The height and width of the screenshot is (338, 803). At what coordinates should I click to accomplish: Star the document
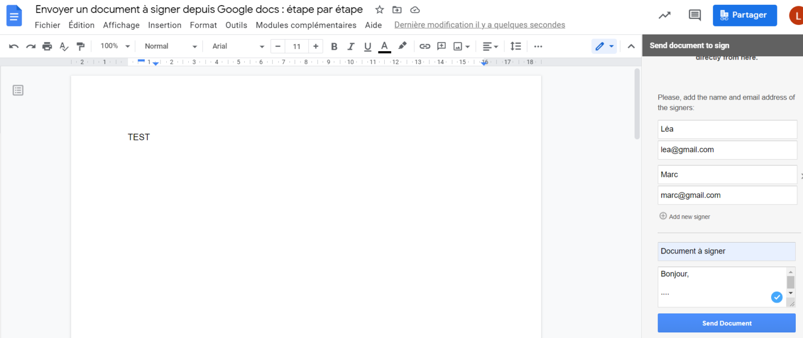379,9
